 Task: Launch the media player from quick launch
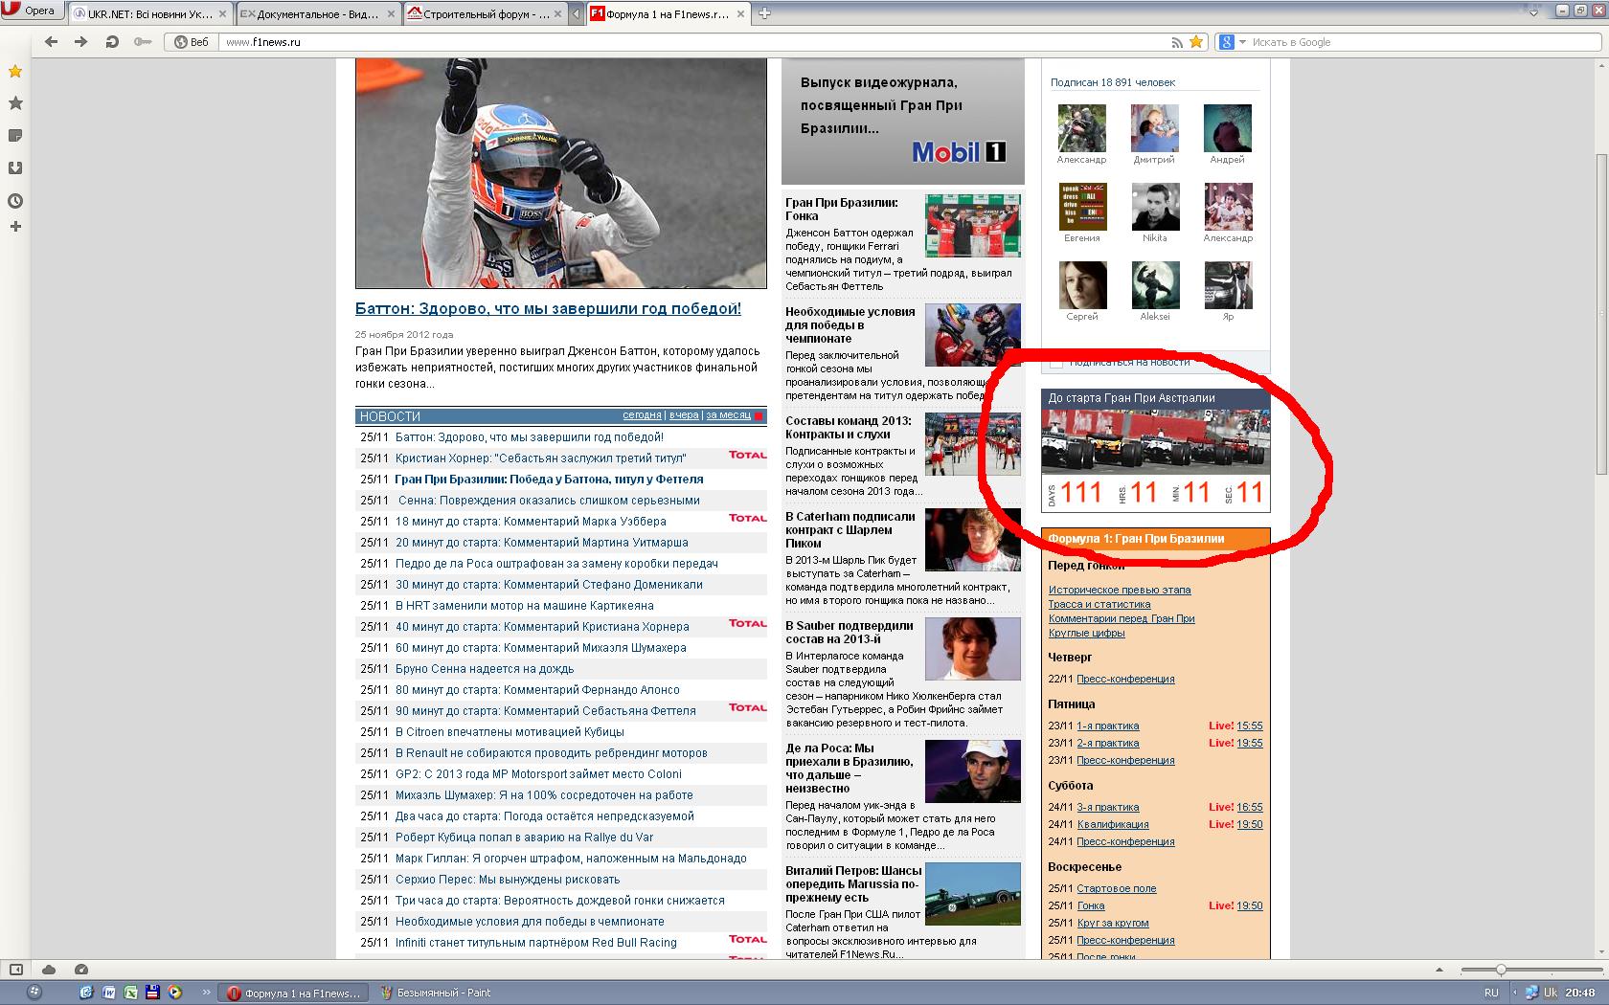tap(174, 993)
